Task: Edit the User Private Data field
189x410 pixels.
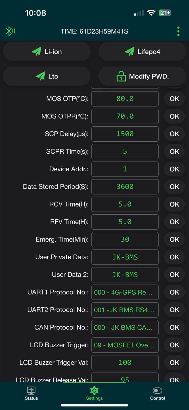Action: click(125, 257)
